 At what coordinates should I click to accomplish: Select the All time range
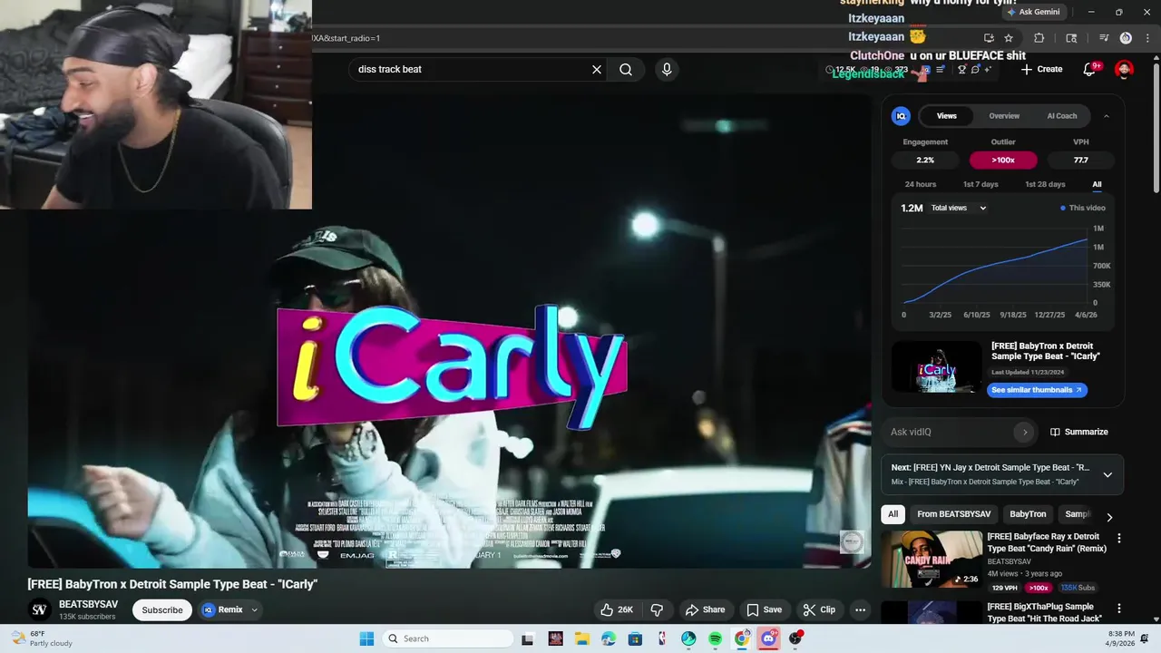click(1097, 184)
